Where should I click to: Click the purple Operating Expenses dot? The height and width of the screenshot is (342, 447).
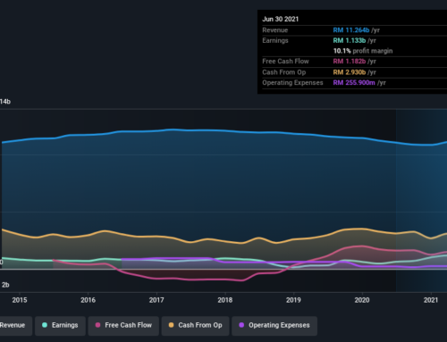pos(241,325)
